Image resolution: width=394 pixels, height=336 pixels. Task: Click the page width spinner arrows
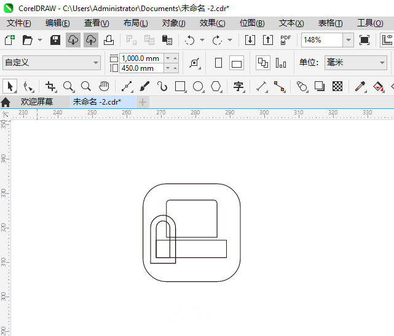(171, 58)
